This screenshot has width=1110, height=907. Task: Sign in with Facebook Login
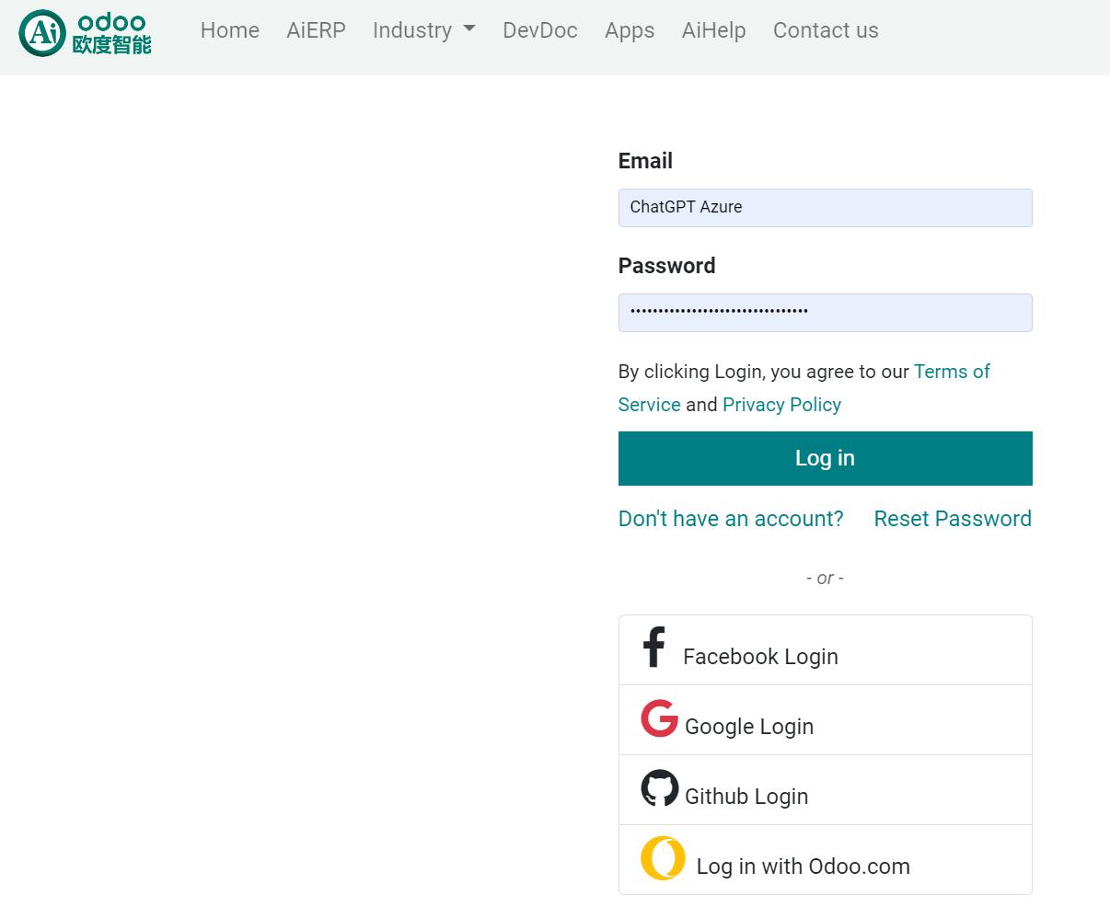point(826,650)
